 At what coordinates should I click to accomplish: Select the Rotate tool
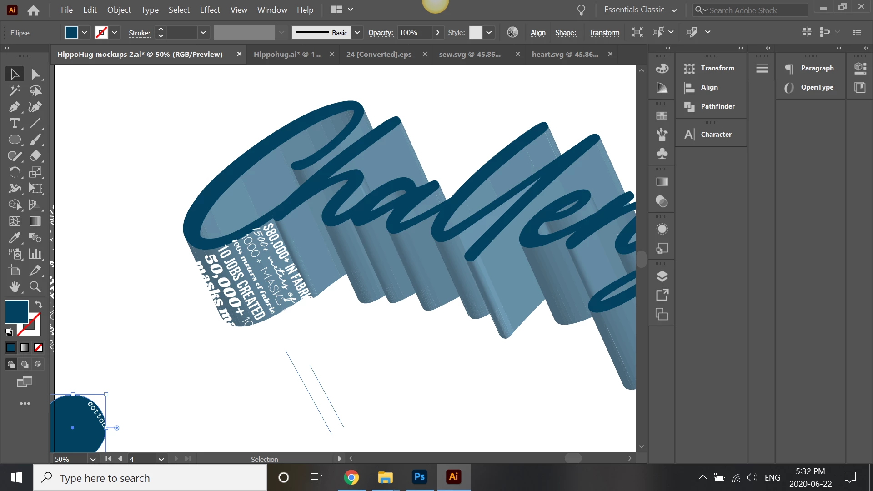click(14, 172)
